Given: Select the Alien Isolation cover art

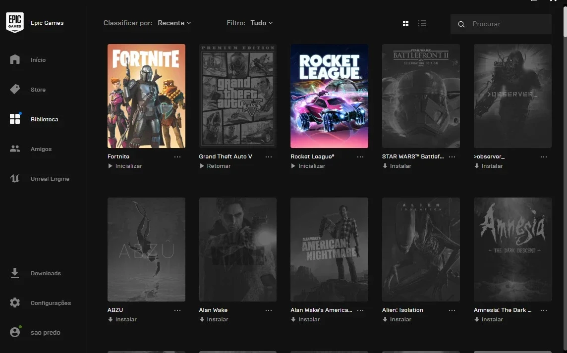Looking at the screenshot, I should tap(421, 250).
